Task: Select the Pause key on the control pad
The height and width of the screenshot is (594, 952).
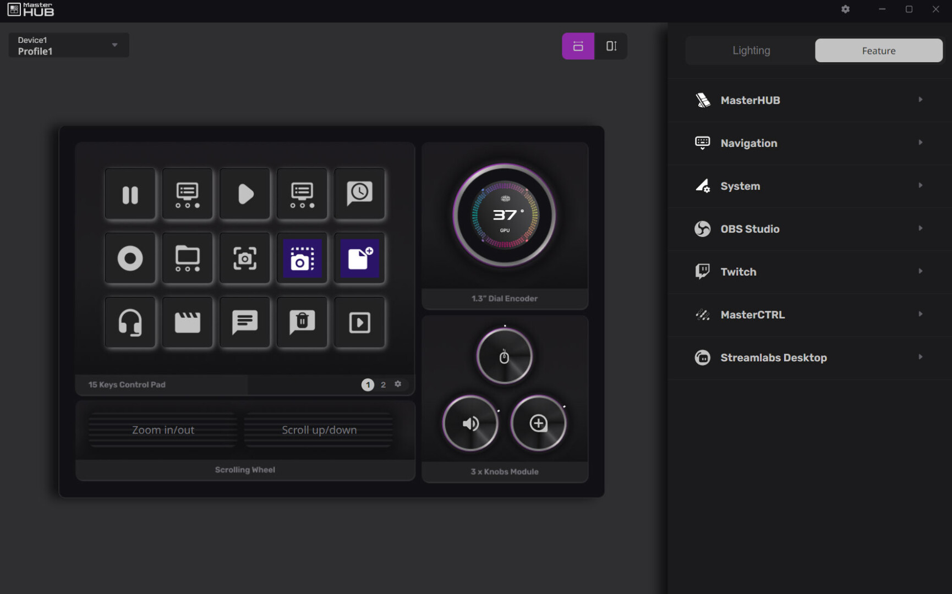Action: click(130, 194)
